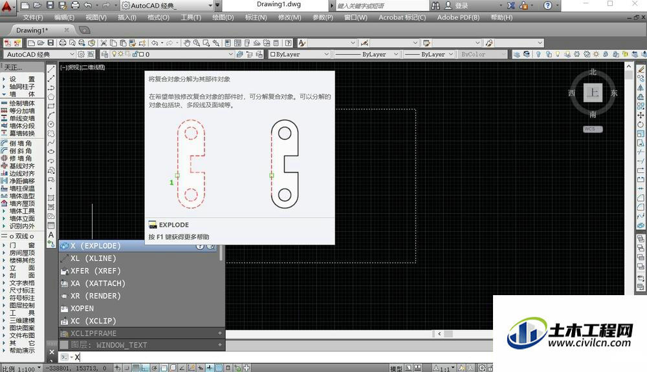Select the Circle draw tool
The image size is (647, 372).
pos(51,124)
